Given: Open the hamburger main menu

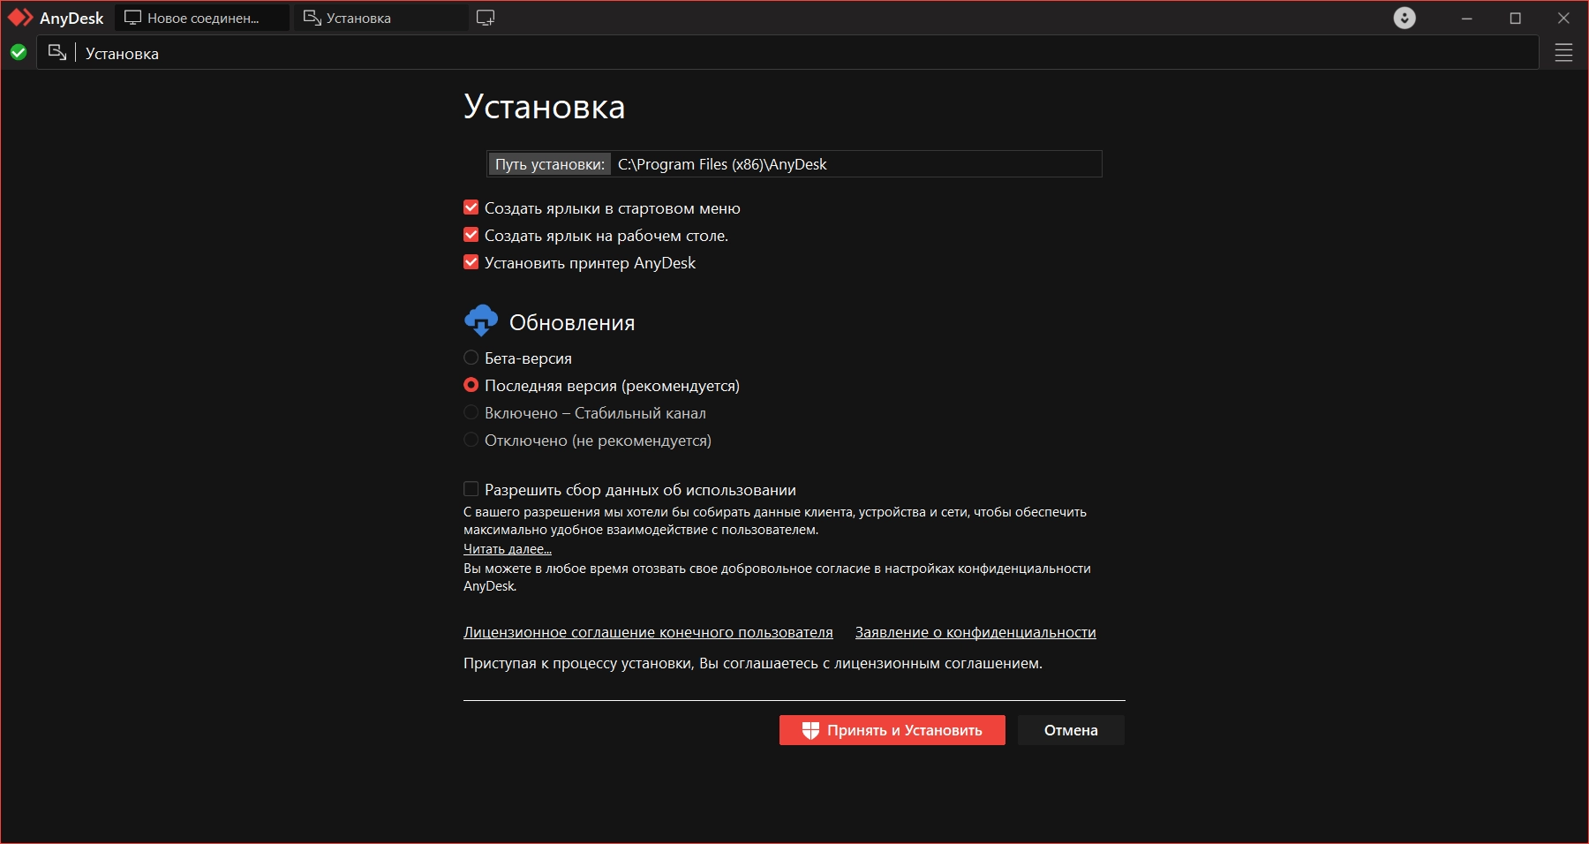Looking at the screenshot, I should coord(1563,53).
